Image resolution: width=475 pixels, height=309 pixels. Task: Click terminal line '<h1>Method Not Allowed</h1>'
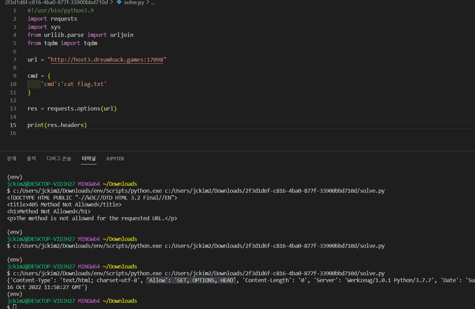pos(49,212)
